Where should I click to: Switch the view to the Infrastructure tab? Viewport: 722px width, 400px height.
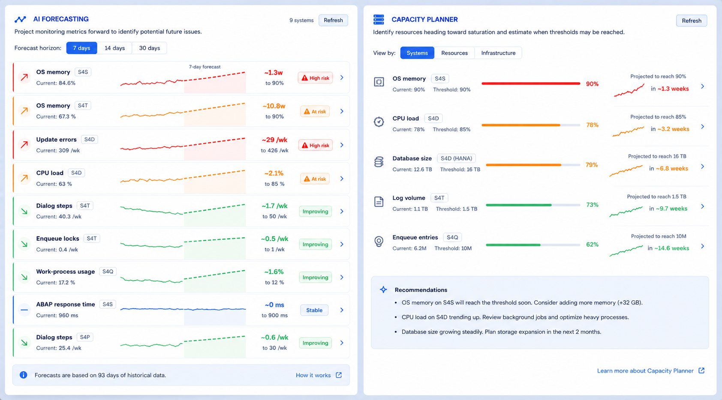pos(498,53)
